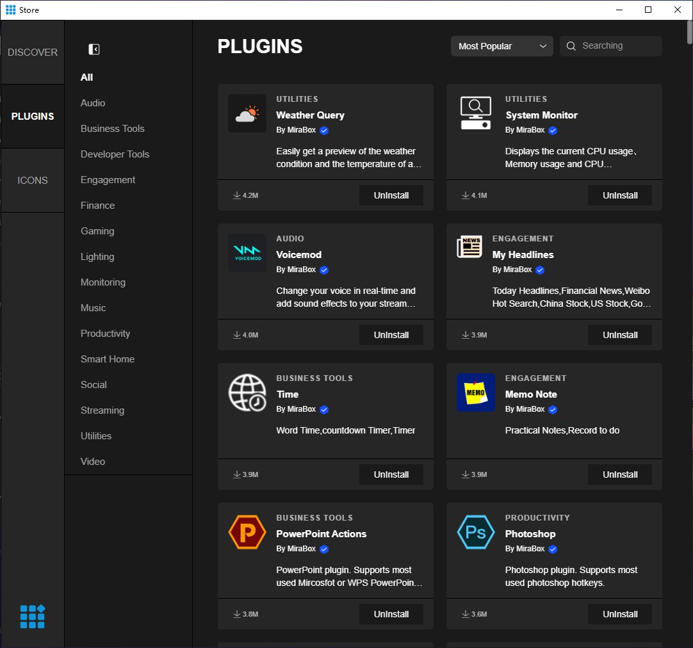Screen dimensions: 693x648
Task: Select the Social category
Action: tap(94, 385)
